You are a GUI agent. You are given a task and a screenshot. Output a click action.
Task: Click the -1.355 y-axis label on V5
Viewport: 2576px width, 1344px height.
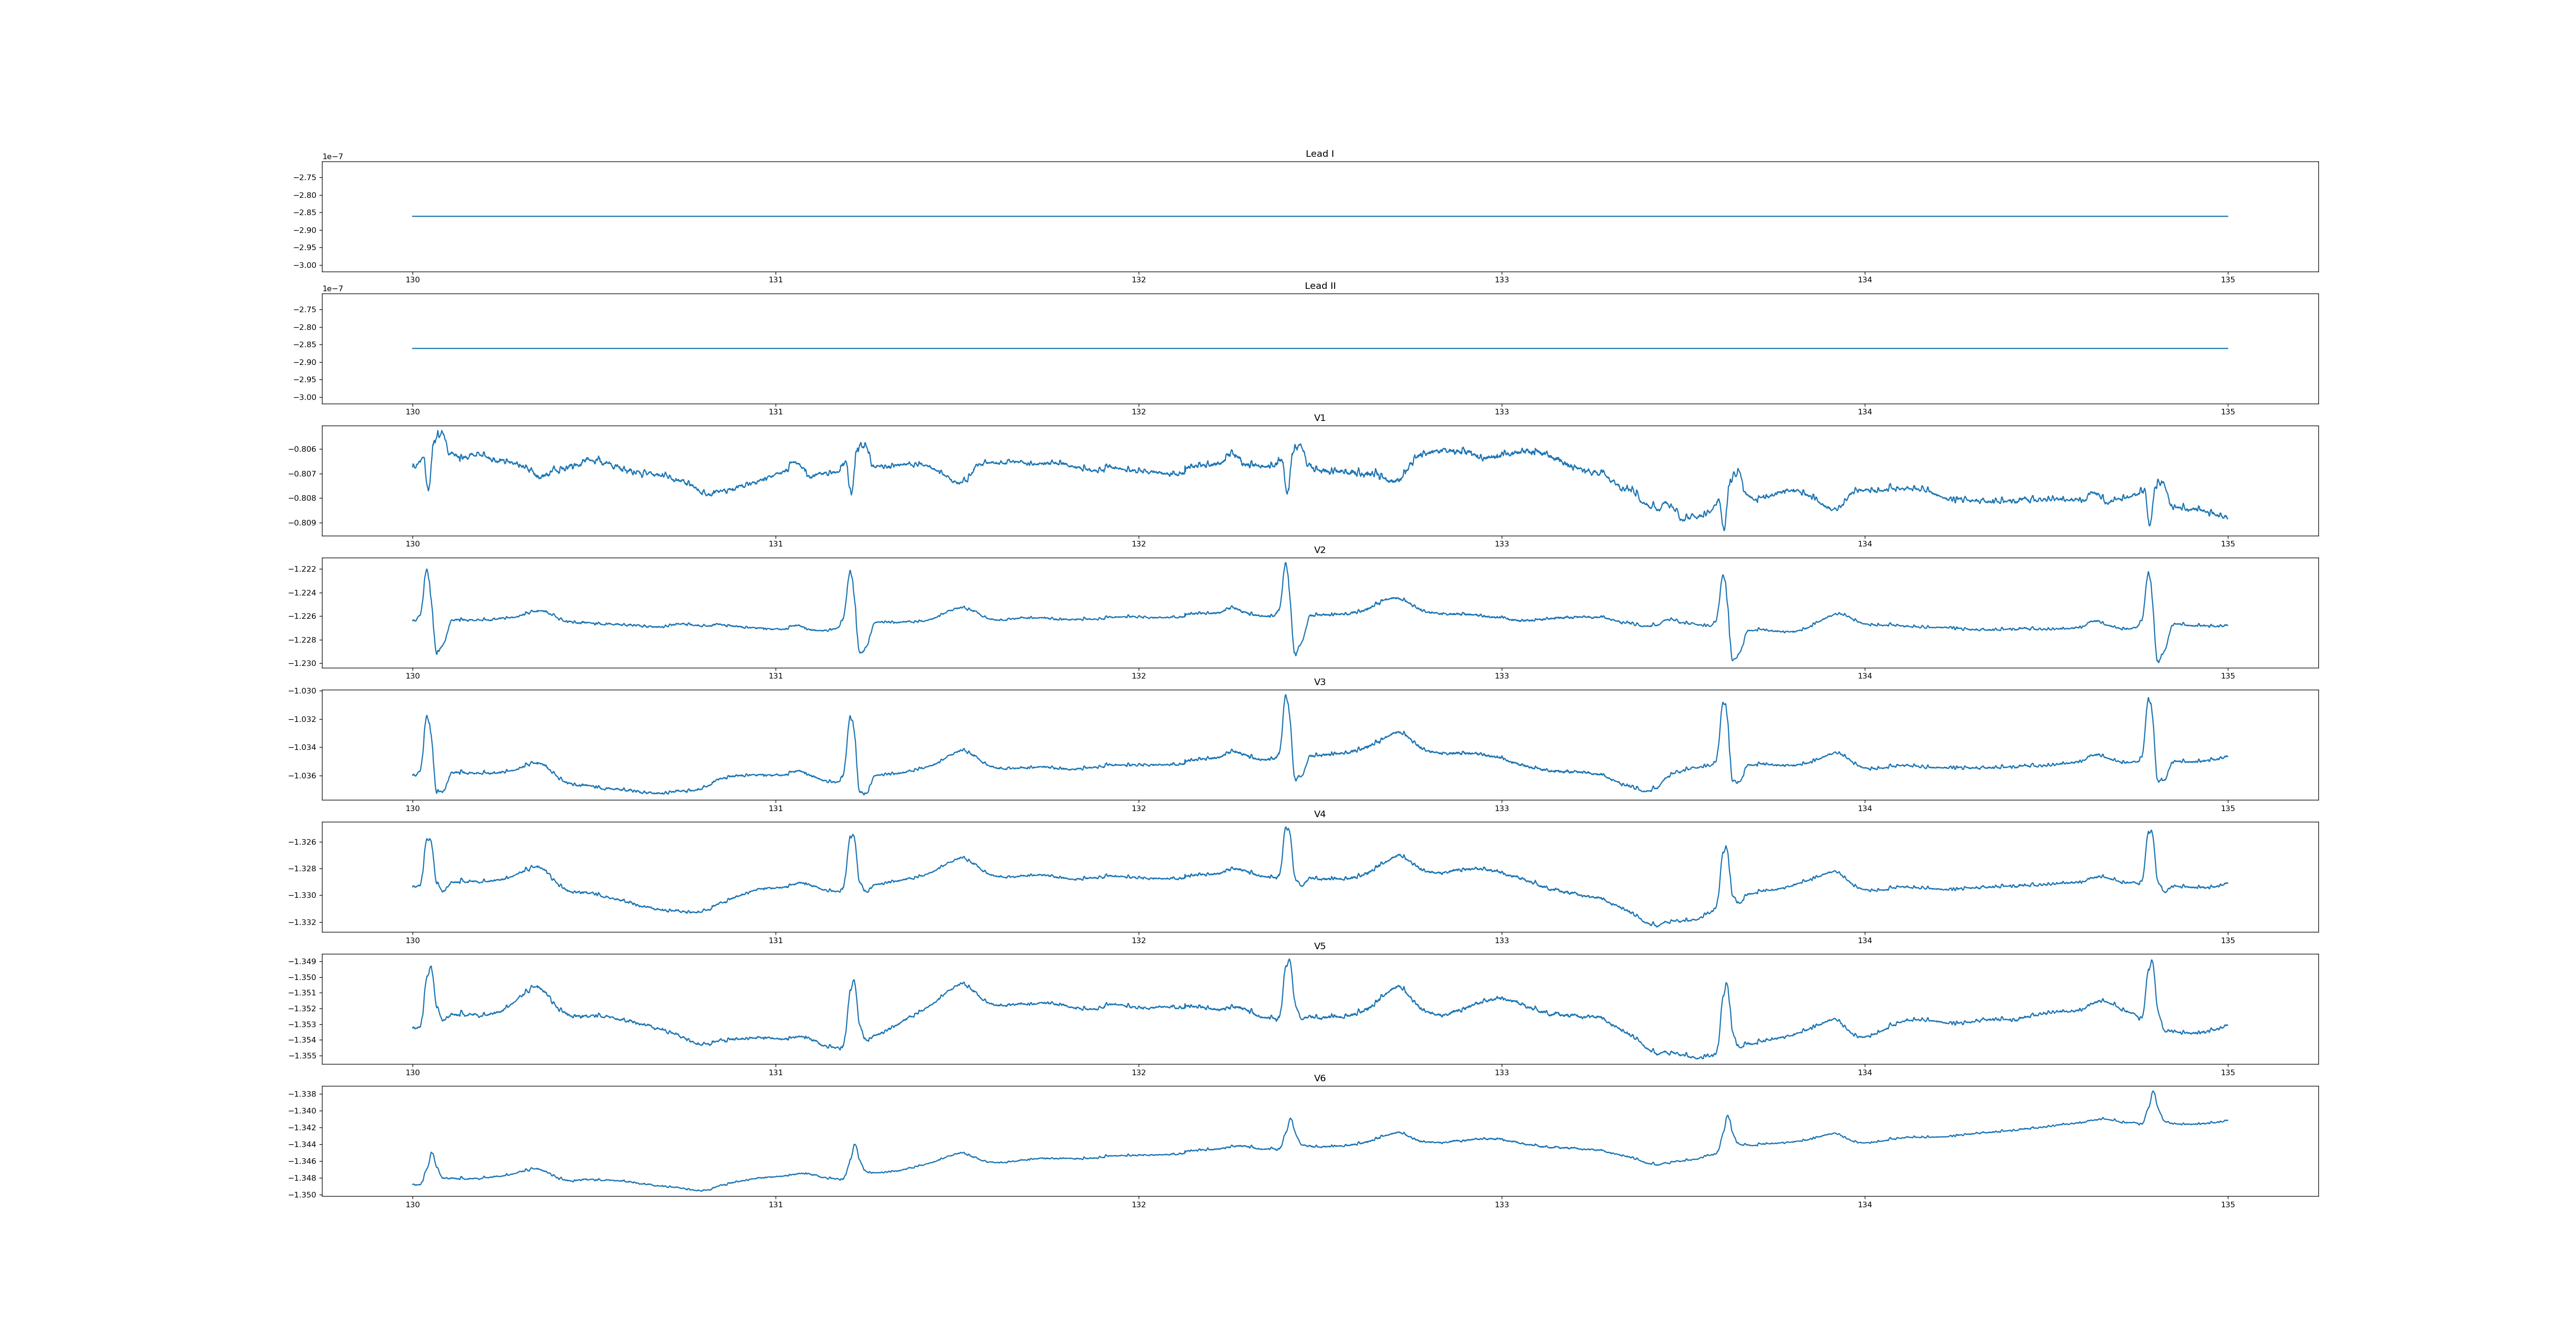303,1056
